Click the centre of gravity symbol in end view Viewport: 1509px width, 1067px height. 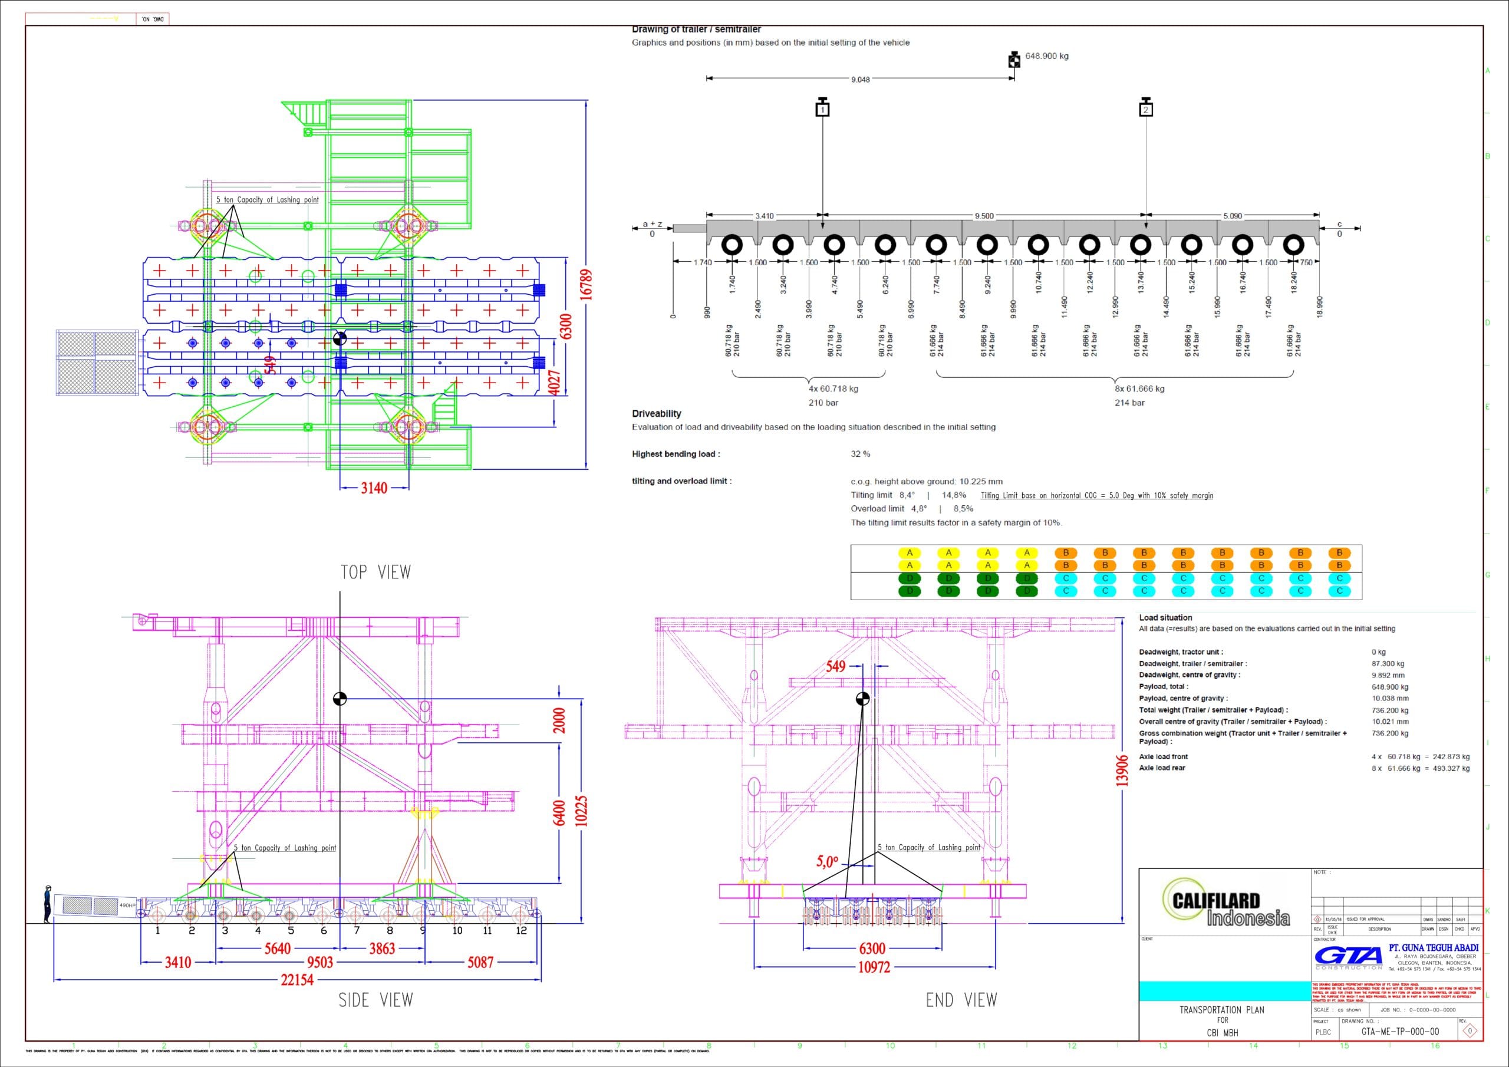[x=863, y=698]
